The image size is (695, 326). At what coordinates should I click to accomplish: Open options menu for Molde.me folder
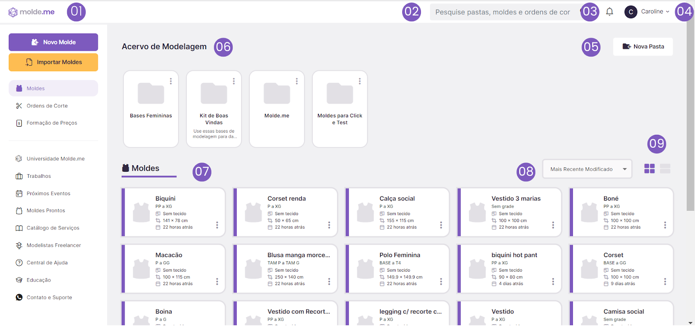[297, 81]
